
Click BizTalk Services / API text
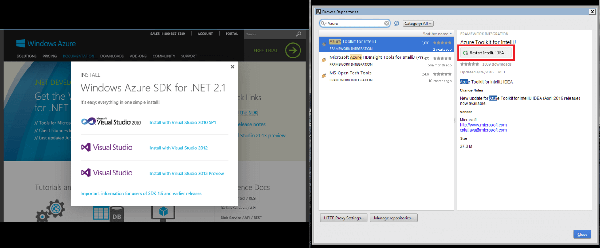[238, 208]
